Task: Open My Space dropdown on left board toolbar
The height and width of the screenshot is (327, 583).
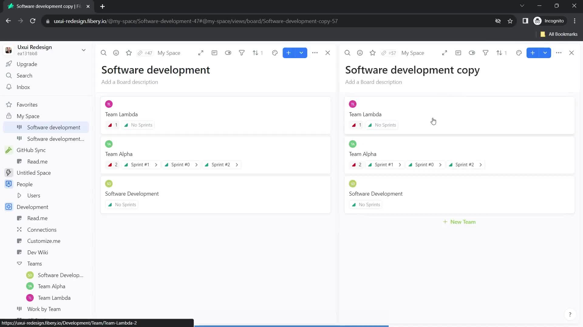Action: point(169,53)
